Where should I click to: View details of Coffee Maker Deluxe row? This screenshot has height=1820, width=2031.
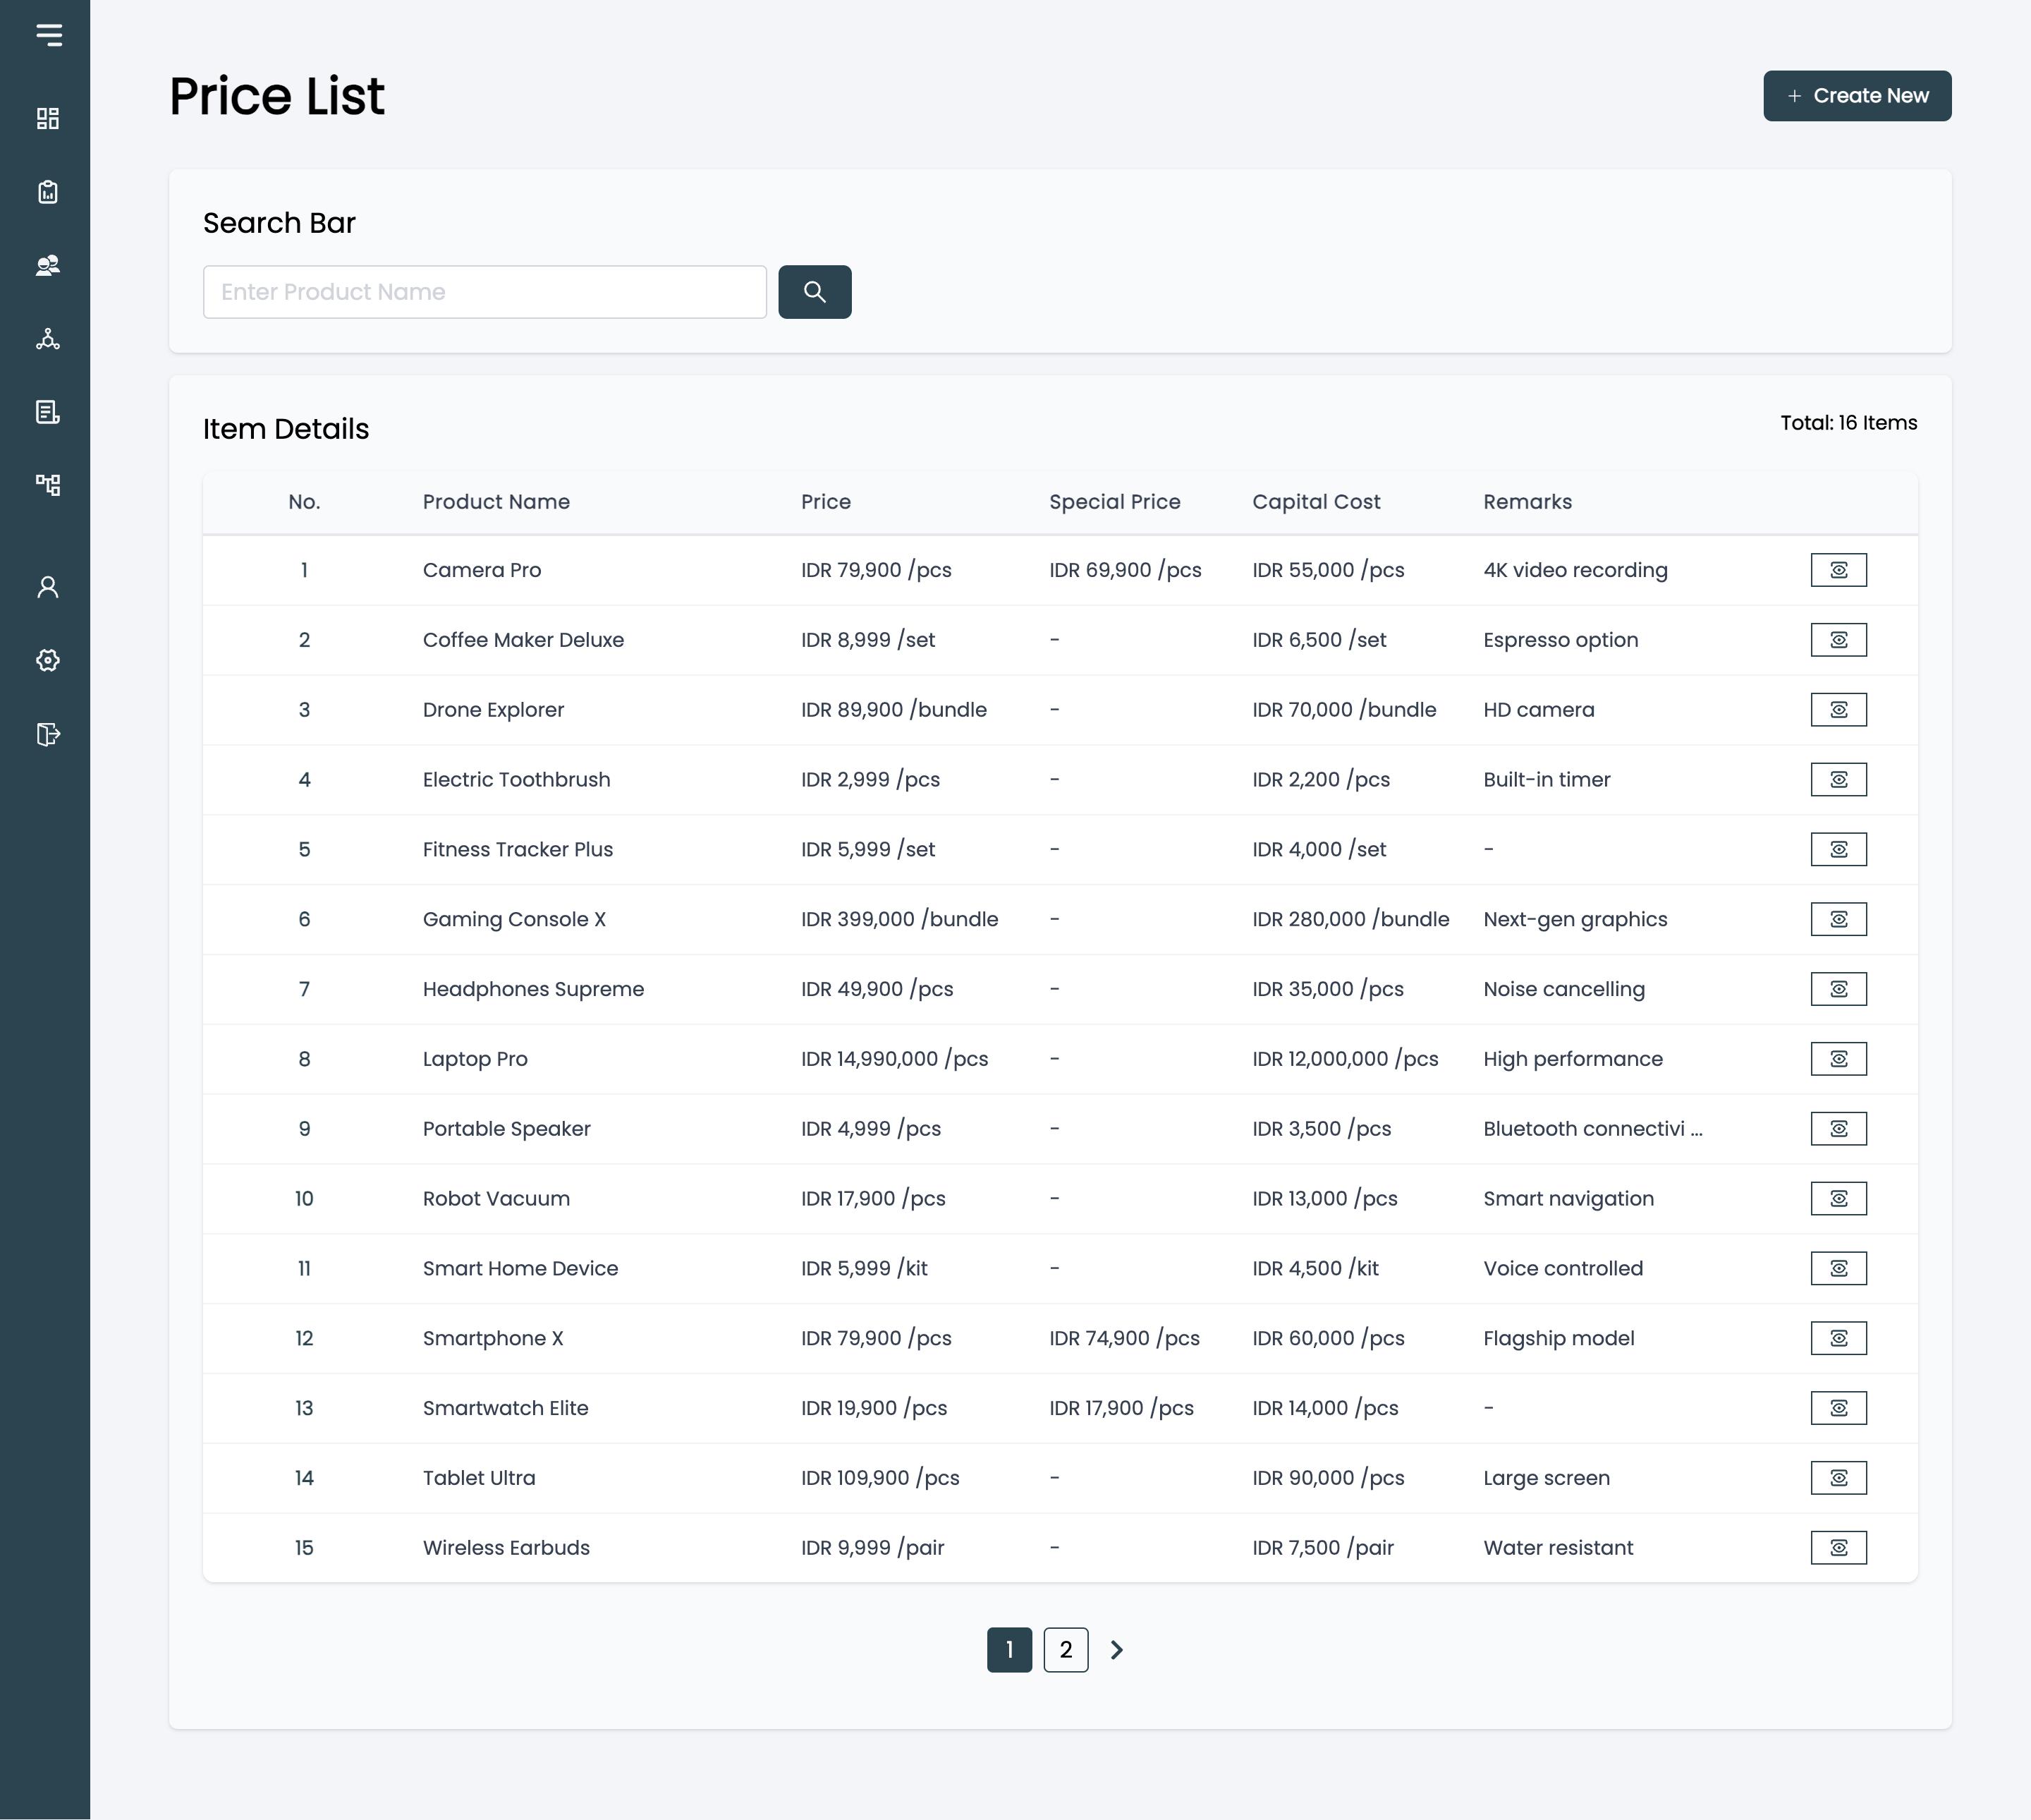1838,640
